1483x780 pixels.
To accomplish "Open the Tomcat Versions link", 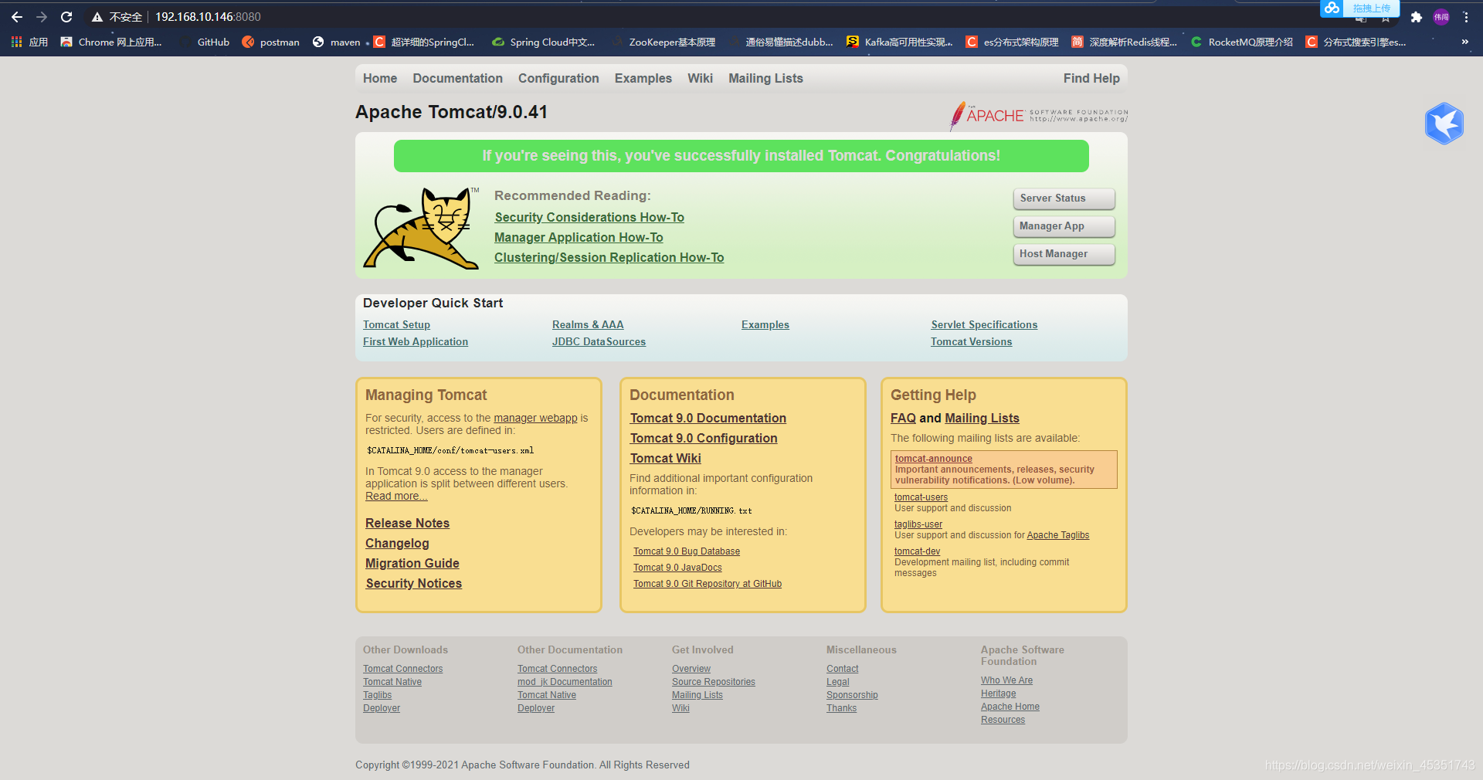I will (x=971, y=342).
